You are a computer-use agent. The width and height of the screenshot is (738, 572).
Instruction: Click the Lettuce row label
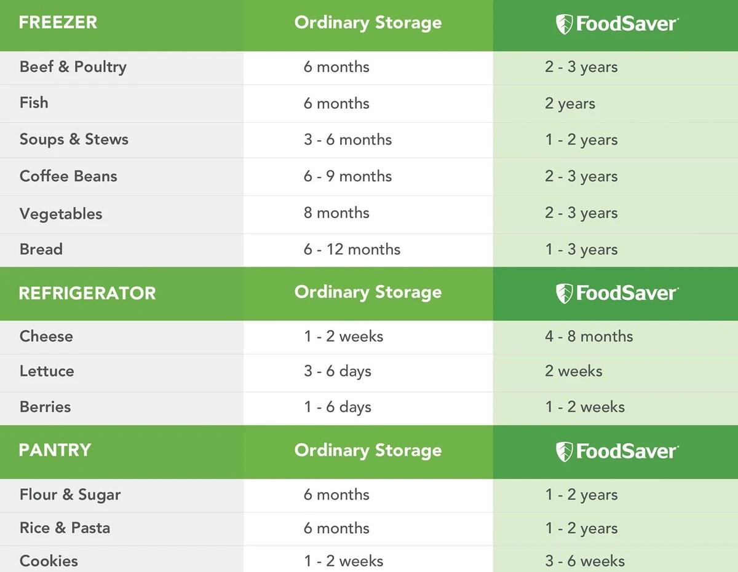tap(47, 371)
